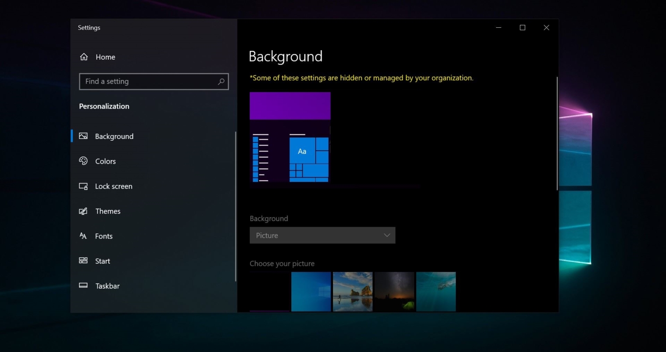Pick the underwater swimmer picture

pos(436,291)
